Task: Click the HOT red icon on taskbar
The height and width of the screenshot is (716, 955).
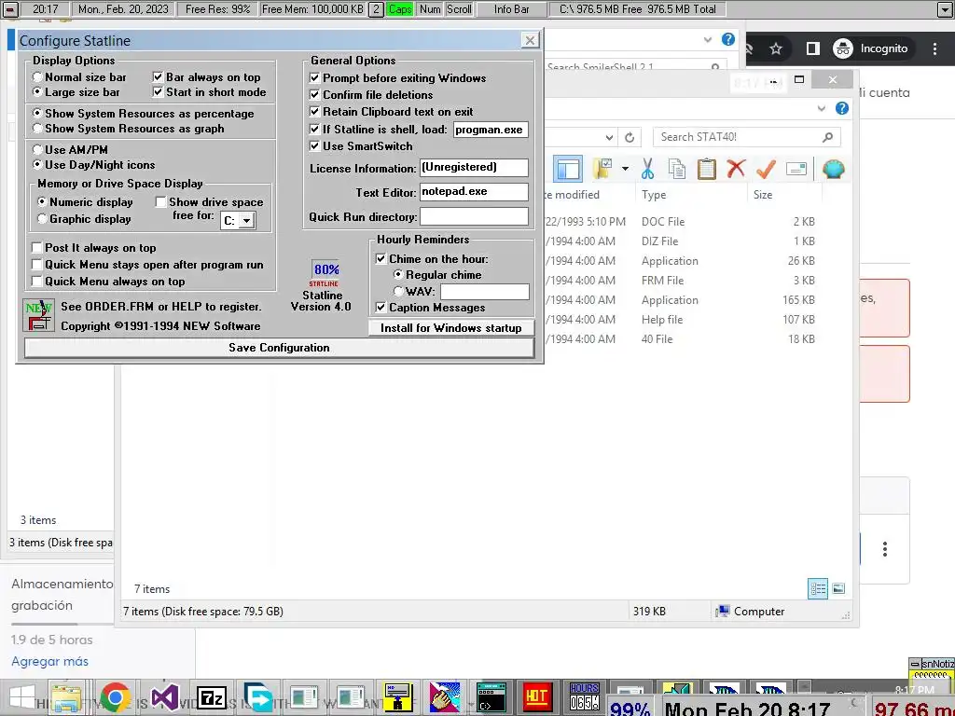Action: click(x=536, y=696)
